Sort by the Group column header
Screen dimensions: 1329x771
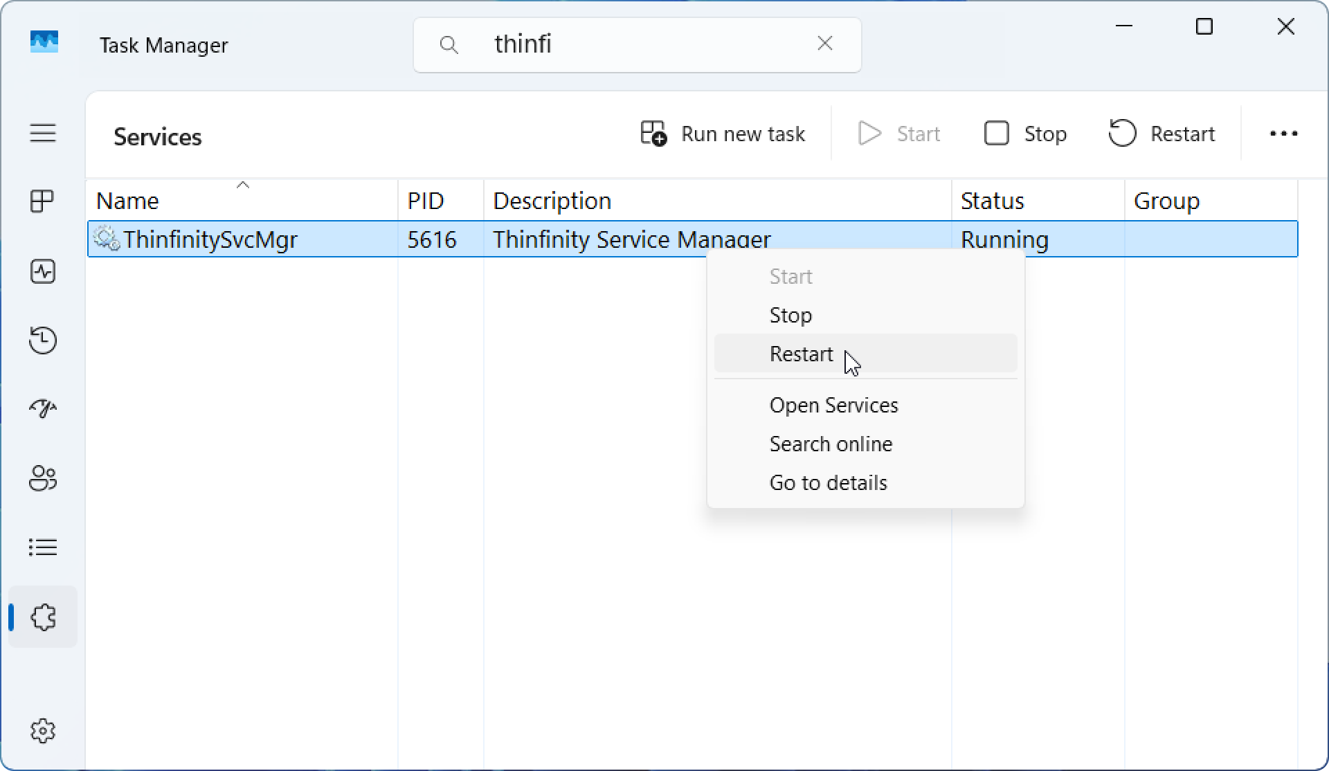[1211, 201]
